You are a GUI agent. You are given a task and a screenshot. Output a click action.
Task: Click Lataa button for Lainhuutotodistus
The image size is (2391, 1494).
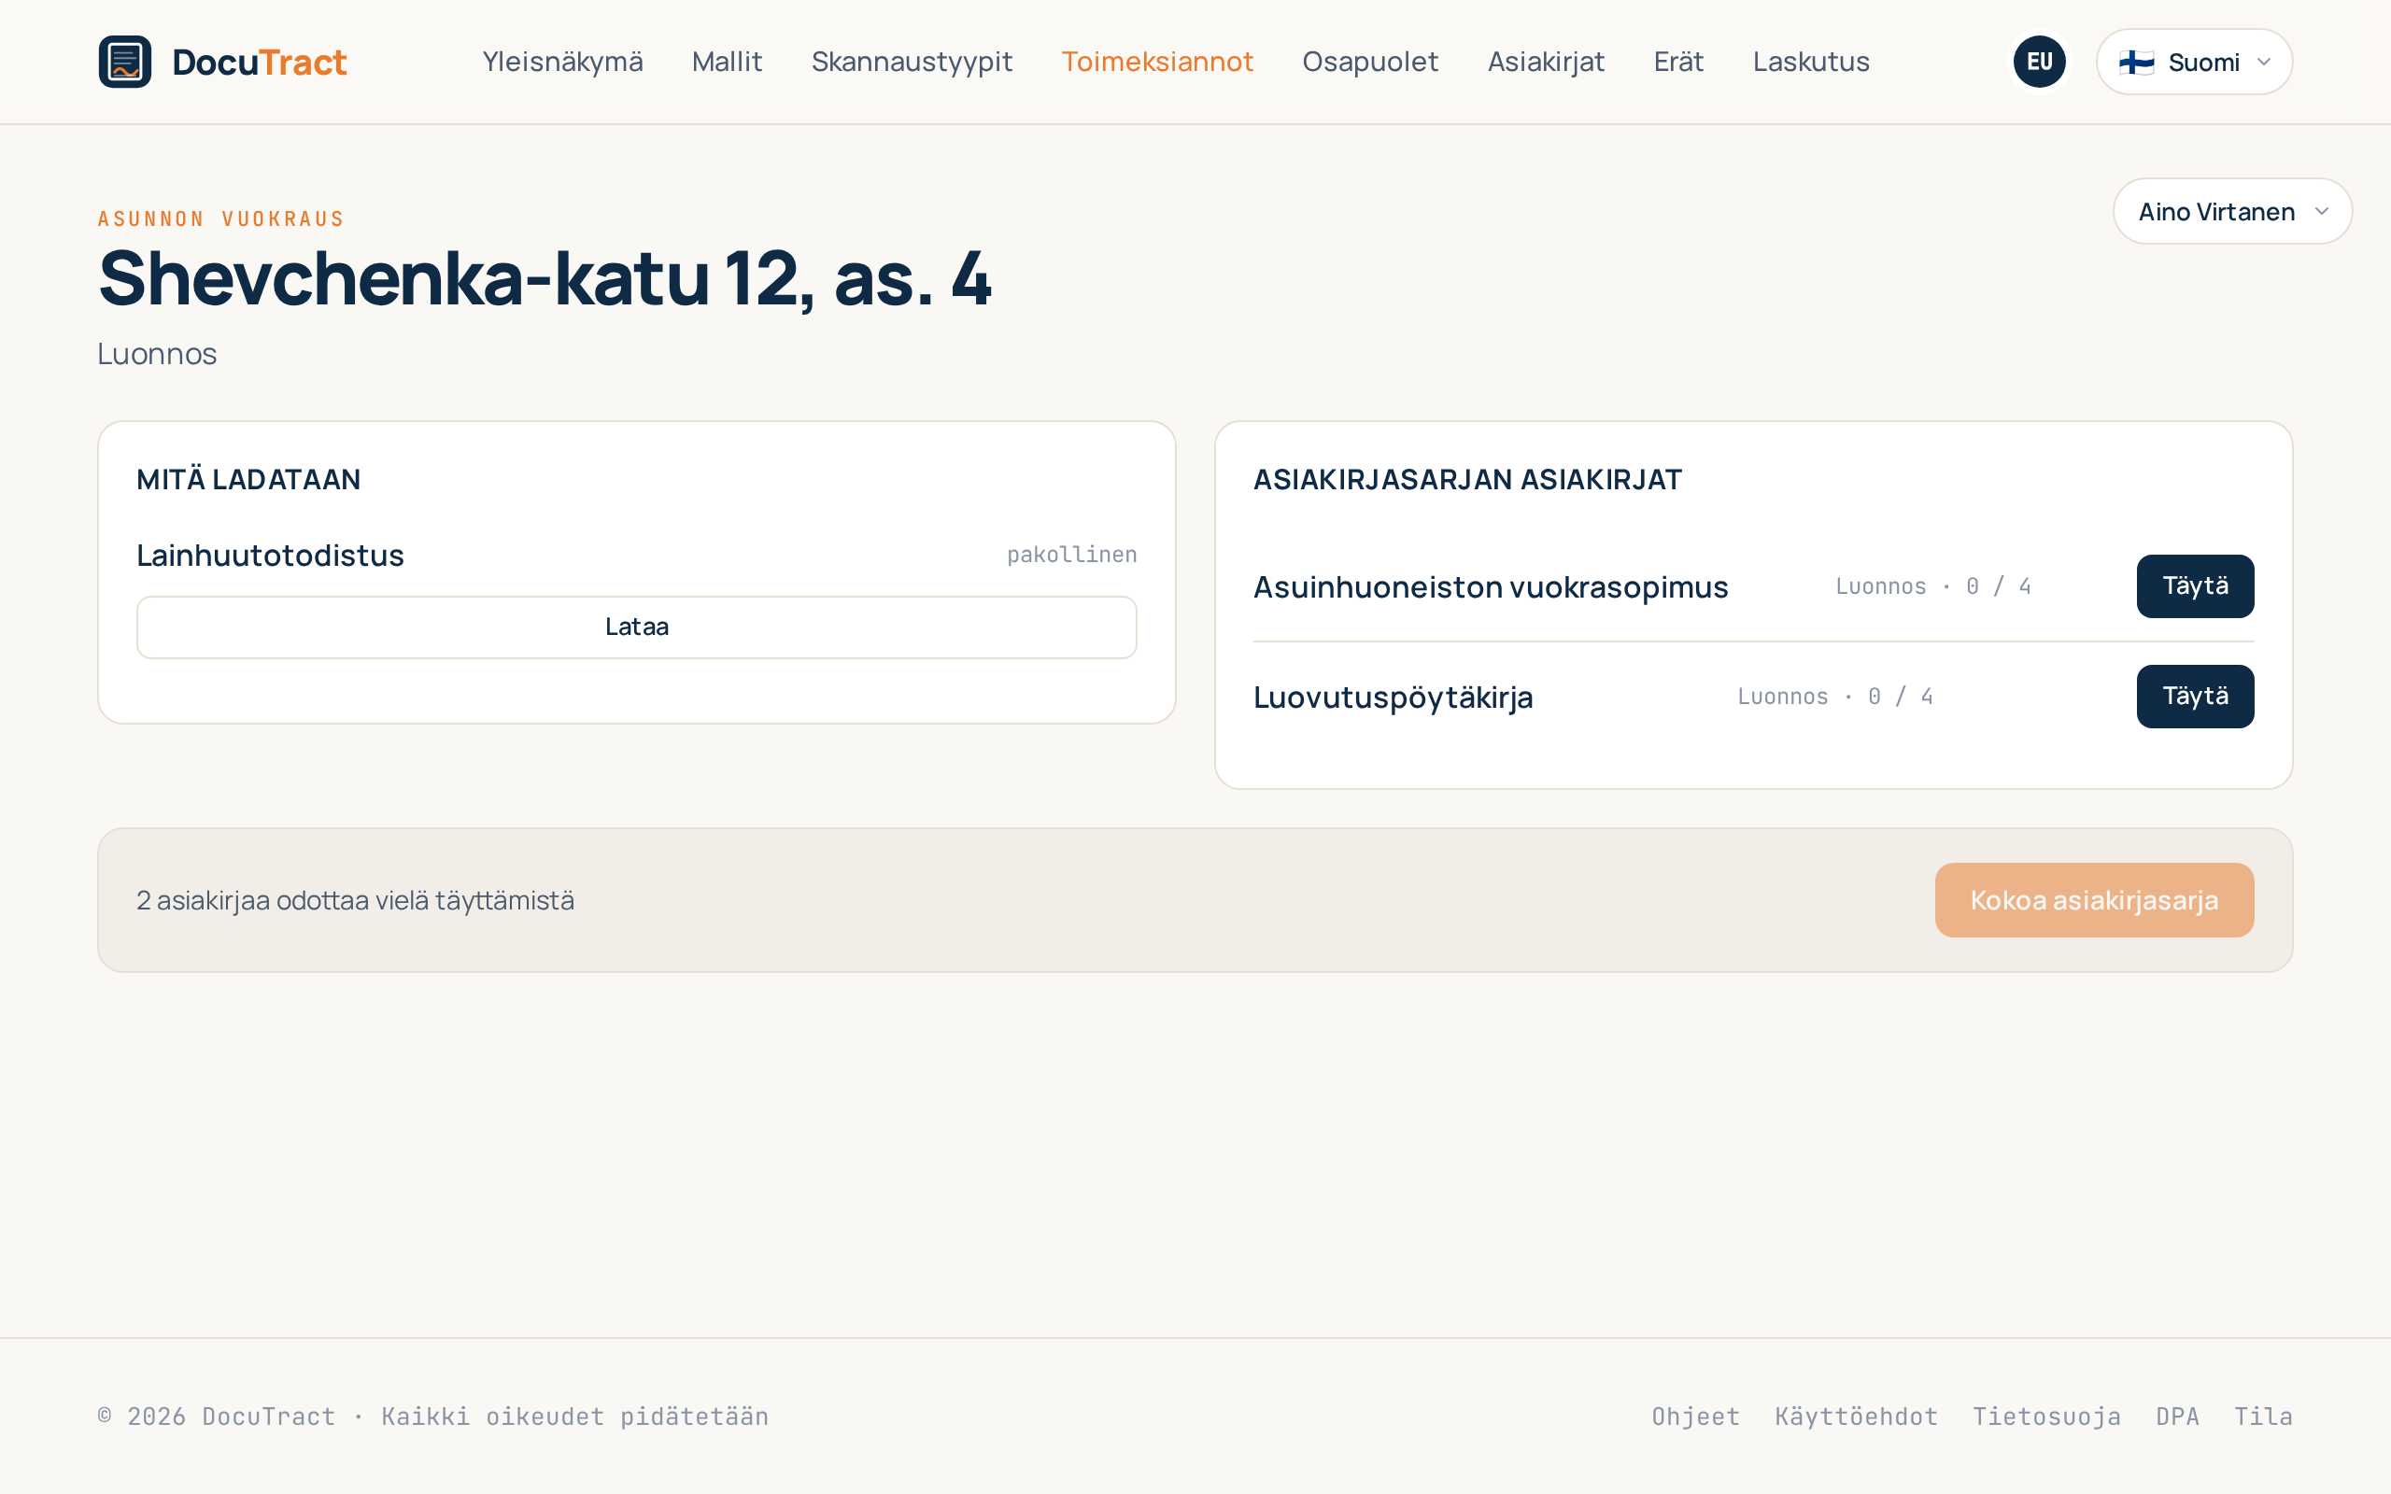pos(636,627)
